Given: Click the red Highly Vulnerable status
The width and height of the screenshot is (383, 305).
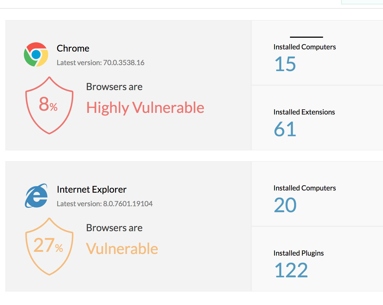Looking at the screenshot, I should tap(145, 108).
